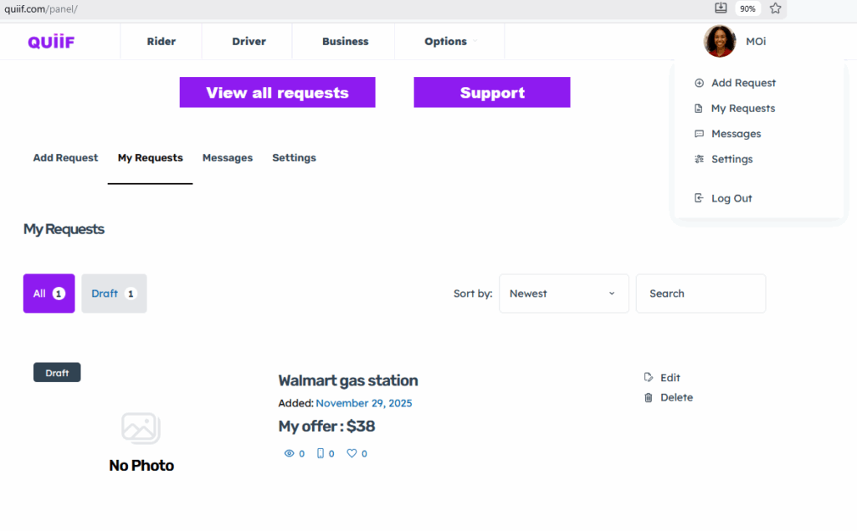Open the Walmart gas station request title

click(x=347, y=380)
